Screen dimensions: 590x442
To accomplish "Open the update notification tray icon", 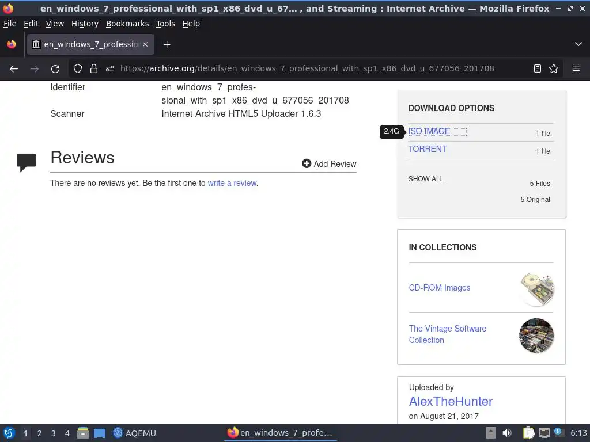I will pyautogui.click(x=558, y=432).
